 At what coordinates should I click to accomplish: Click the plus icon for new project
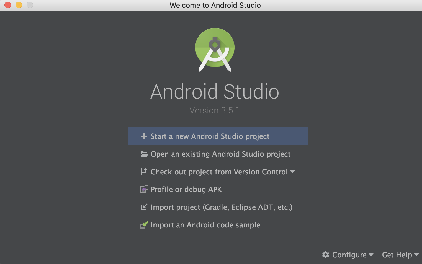(x=144, y=136)
